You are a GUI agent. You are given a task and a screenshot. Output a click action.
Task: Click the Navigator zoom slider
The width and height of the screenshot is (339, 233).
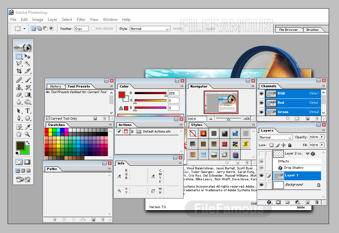point(228,118)
